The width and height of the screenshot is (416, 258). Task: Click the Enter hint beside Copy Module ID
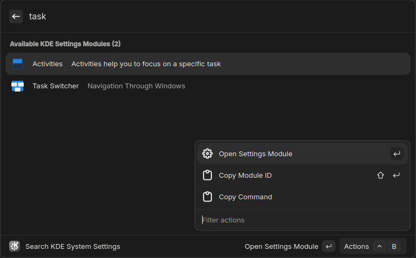tap(397, 175)
